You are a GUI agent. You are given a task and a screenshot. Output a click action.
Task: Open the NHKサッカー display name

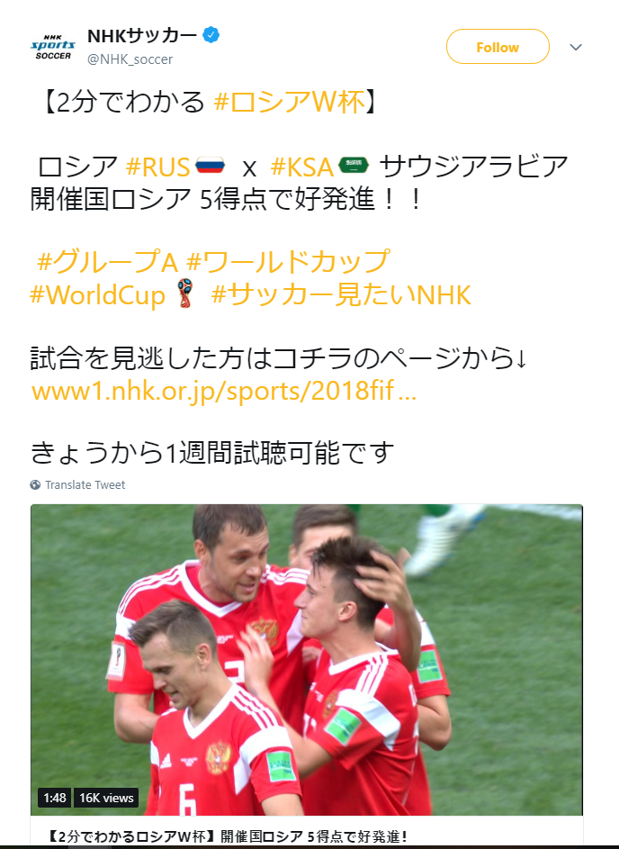(x=142, y=36)
